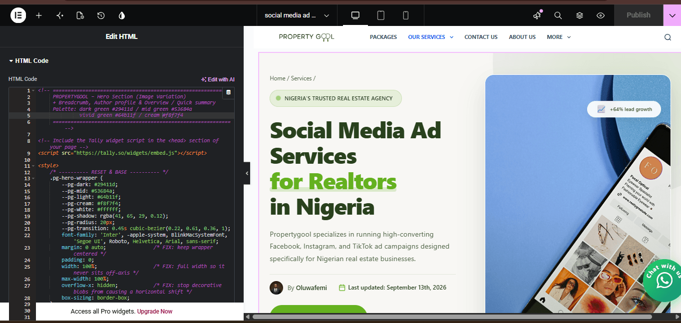The width and height of the screenshot is (681, 323).
Task: Open the Packages nav item
Action: pyautogui.click(x=383, y=37)
